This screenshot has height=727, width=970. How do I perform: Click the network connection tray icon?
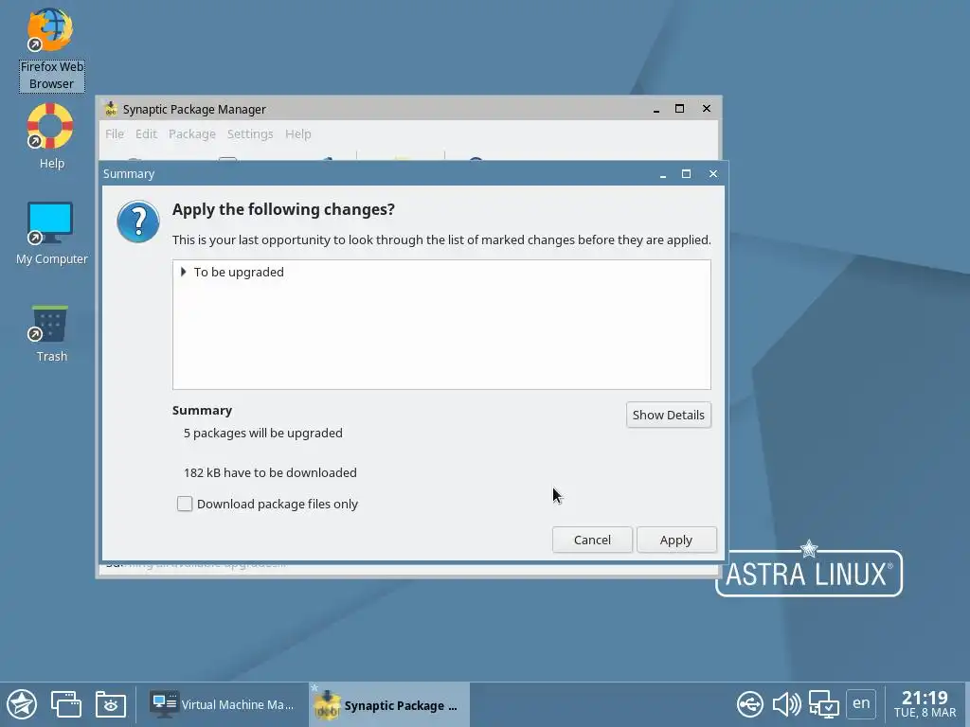pyautogui.click(x=824, y=704)
